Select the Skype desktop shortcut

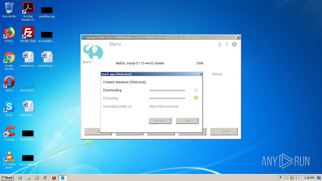[9, 109]
